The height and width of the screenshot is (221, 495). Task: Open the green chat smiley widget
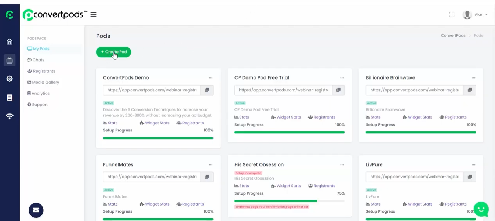click(481, 209)
